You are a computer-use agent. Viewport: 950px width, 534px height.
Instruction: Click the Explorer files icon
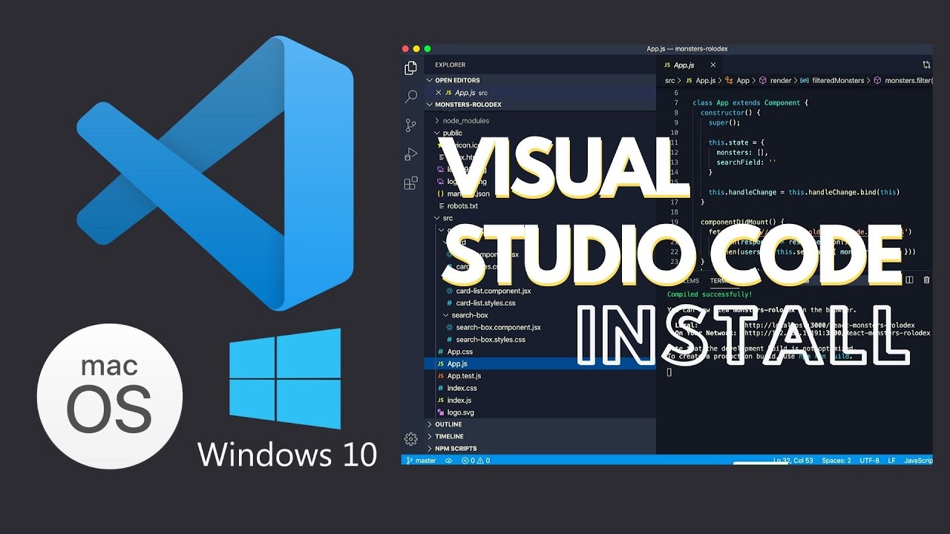pyautogui.click(x=410, y=68)
